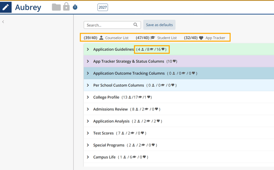Expand Per School Custom Columns section

click(88, 85)
